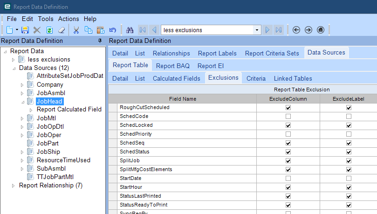Uncheck ExcludeColumn for SplitJob
The height and width of the screenshot is (214, 377).
pyautogui.click(x=288, y=161)
